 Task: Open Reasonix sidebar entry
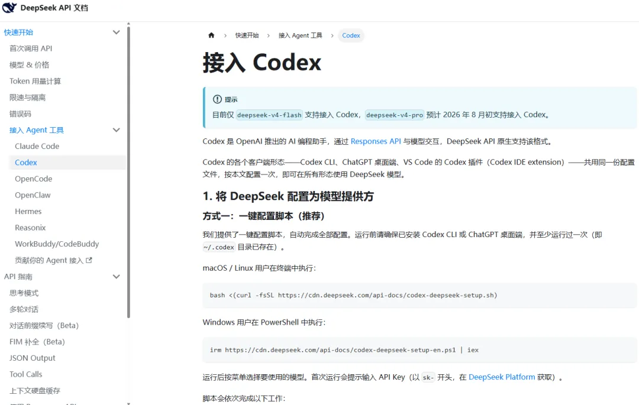pos(30,228)
